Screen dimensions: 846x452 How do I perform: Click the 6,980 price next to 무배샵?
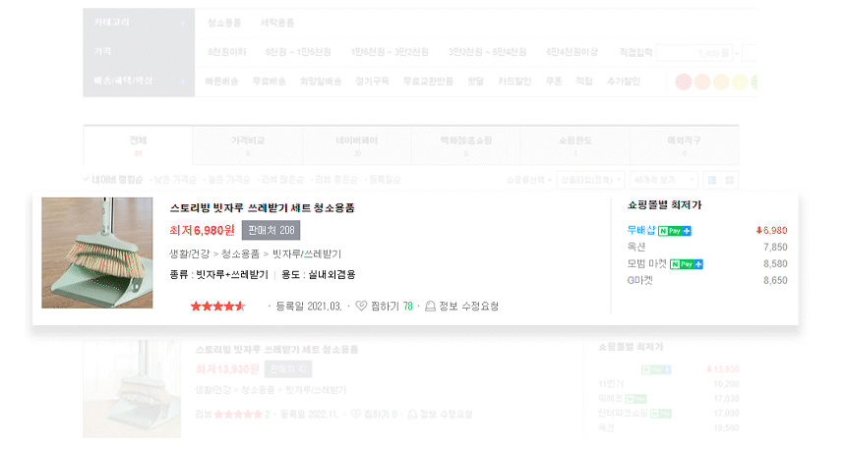coord(771,230)
